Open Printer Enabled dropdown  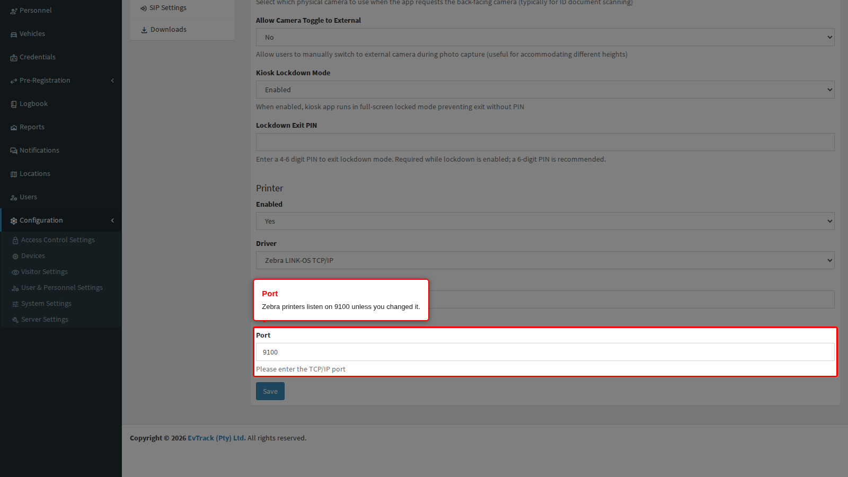[x=545, y=221]
